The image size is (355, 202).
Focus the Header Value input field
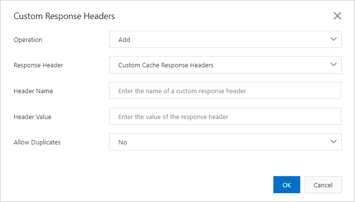pyautogui.click(x=225, y=116)
